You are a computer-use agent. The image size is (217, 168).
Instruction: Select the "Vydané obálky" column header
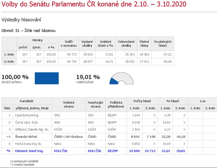[87, 44]
